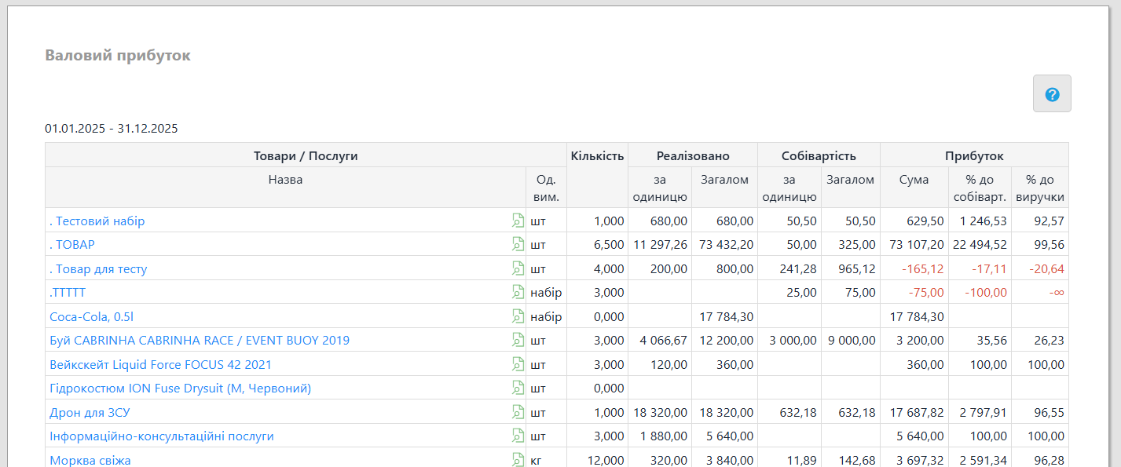The image size is (1121, 467).
Task: Open document icon beside Coca-Cola, 0.5l
Action: click(x=518, y=316)
